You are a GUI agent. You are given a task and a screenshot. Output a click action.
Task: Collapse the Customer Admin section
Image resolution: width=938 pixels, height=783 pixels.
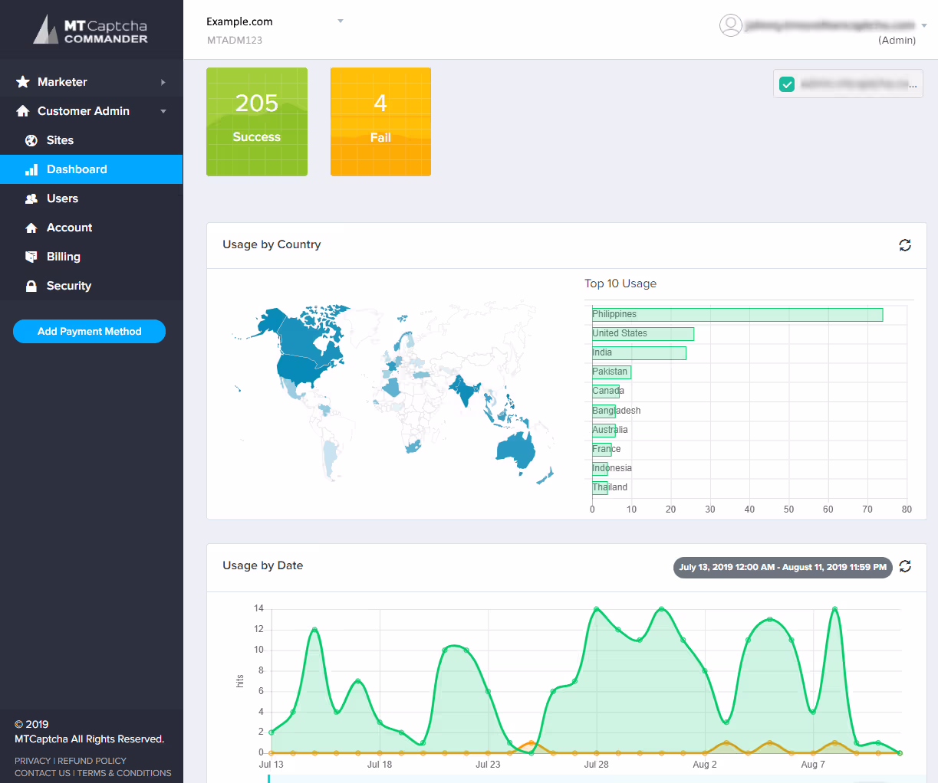pos(163,110)
